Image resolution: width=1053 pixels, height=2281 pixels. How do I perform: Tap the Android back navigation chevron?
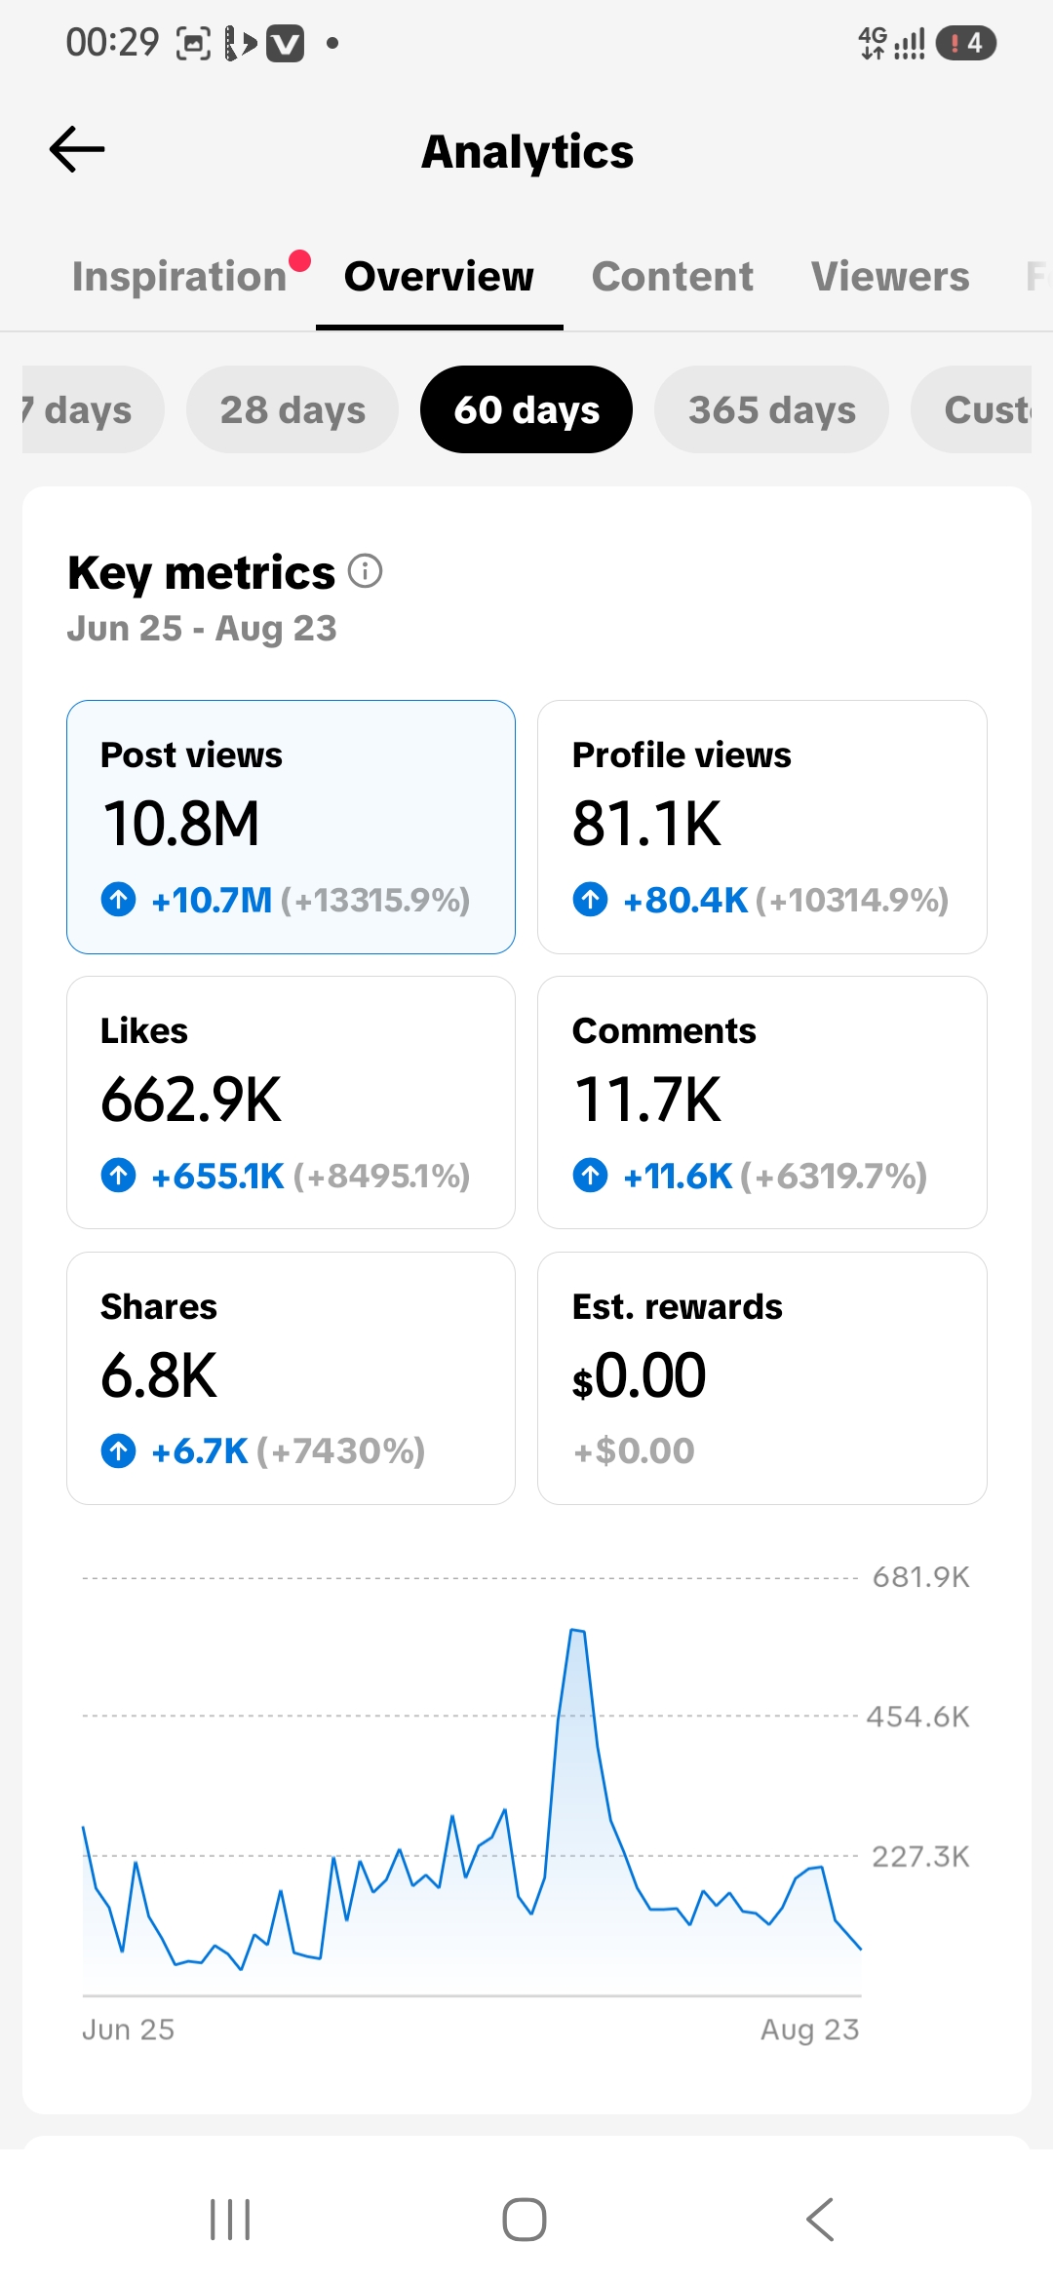[x=820, y=2220]
